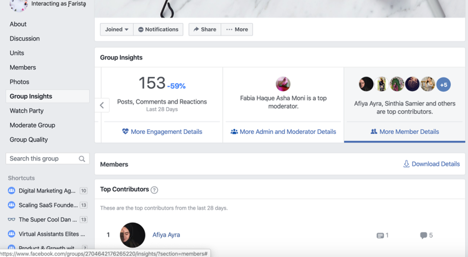Click Virtual Assistants Elites group icon

[x=12, y=234]
